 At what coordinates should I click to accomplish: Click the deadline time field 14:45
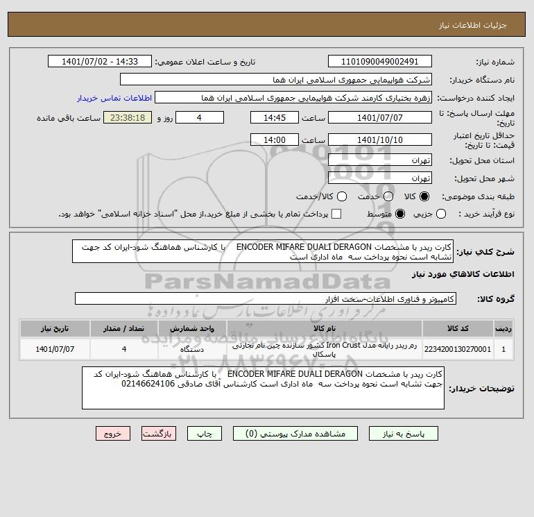[275, 117]
